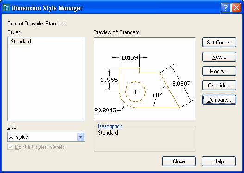
Task: Click the 60° angle dimension in preview
Action: click(x=157, y=95)
